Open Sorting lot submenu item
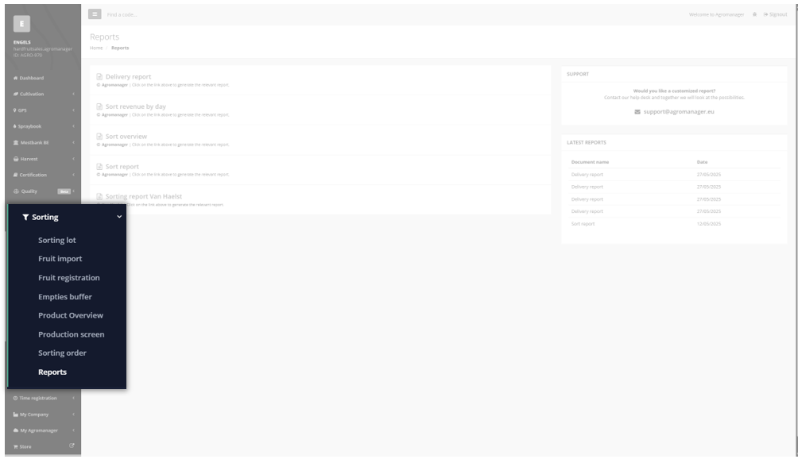Viewport: 798px width, 459px height. 57,240
